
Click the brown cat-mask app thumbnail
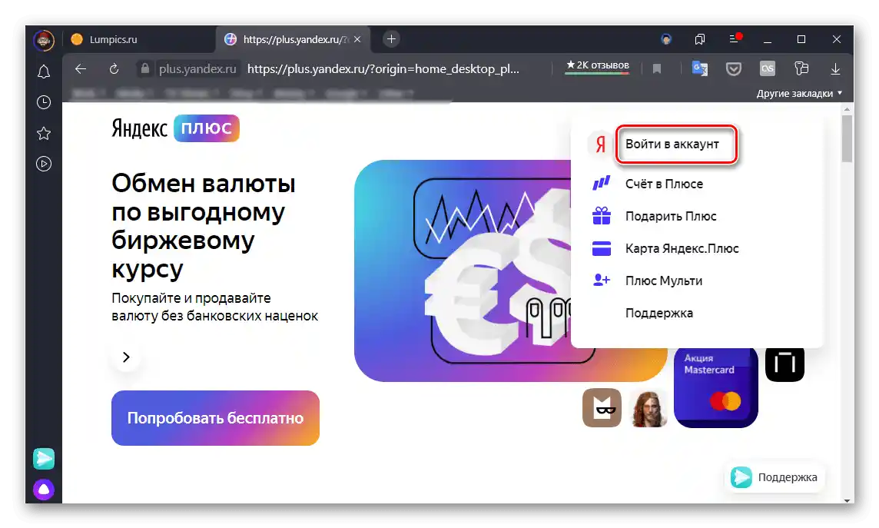pos(602,407)
